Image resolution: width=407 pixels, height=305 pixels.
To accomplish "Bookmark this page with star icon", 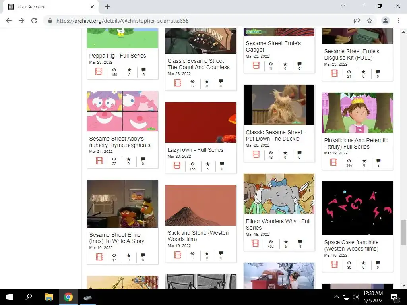I will (370, 21).
